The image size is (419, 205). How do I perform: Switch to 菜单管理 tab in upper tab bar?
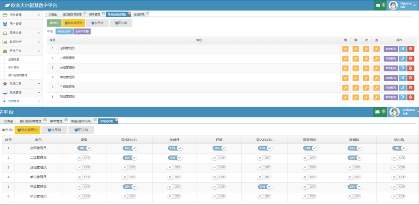tap(94, 14)
